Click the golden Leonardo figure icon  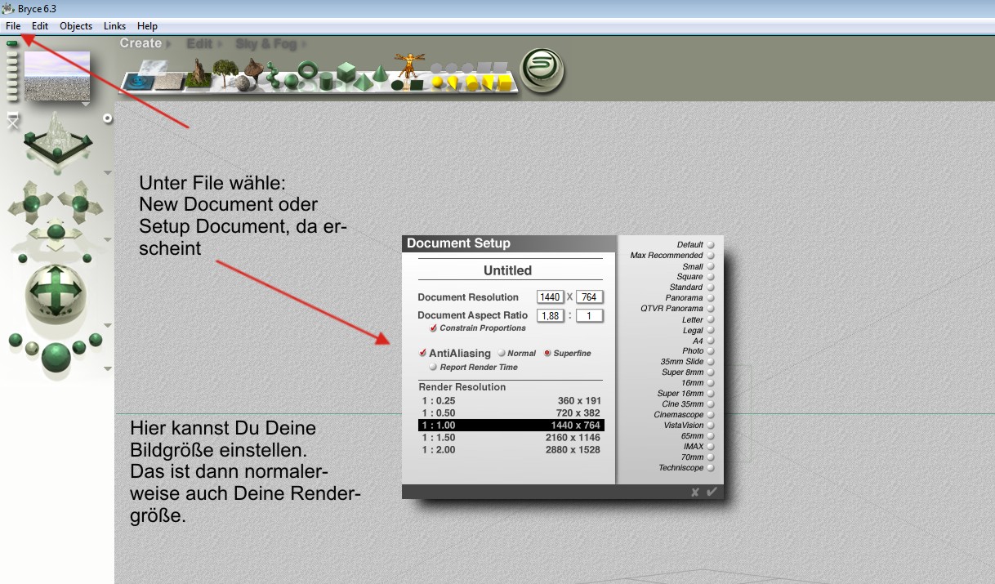(409, 65)
